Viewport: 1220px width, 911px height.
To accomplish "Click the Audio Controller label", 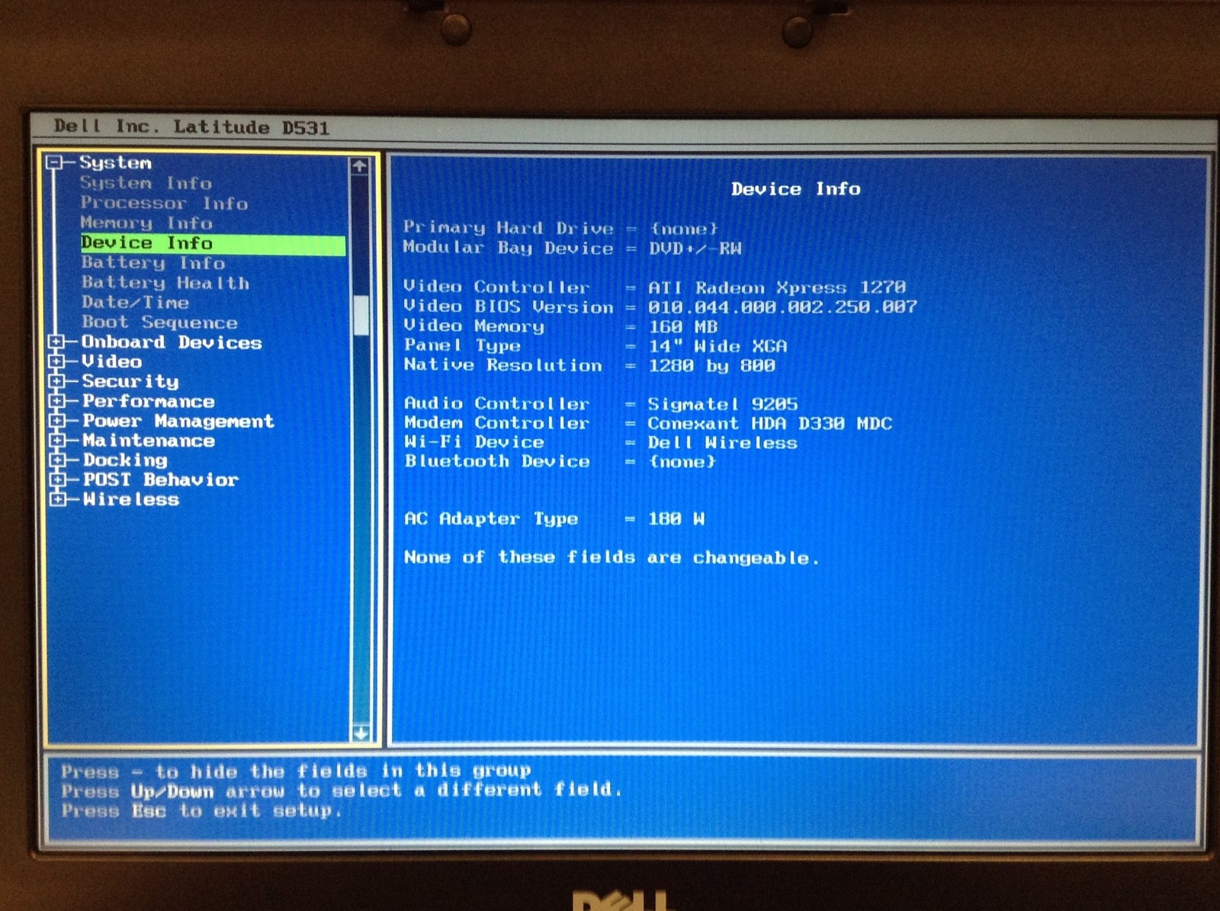I will click(496, 403).
